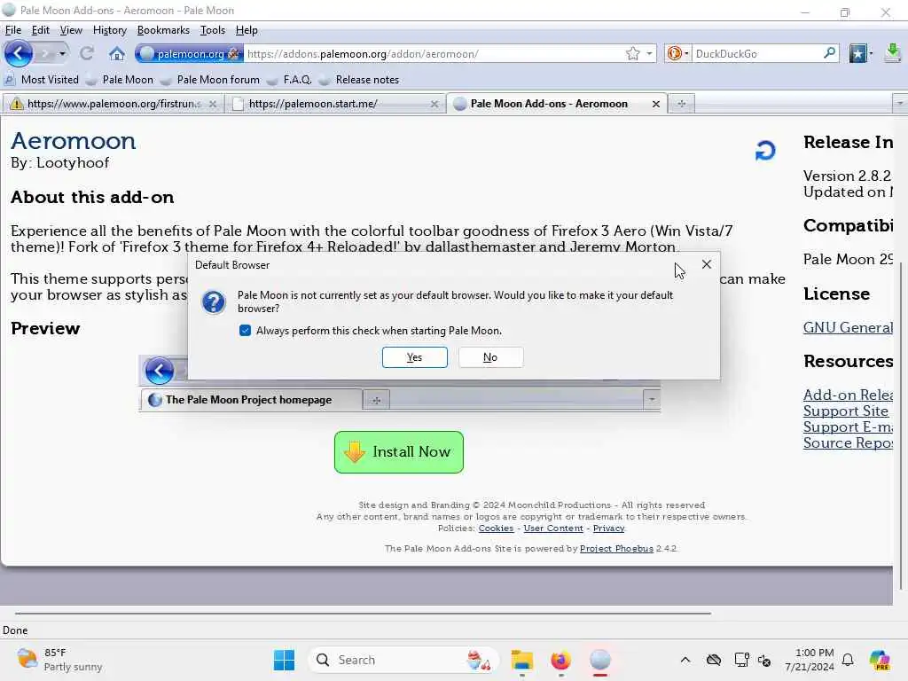This screenshot has width=908, height=681.
Task: Select the Pale Moon Add-ons - Aeromoon tab
Action: pos(557,104)
